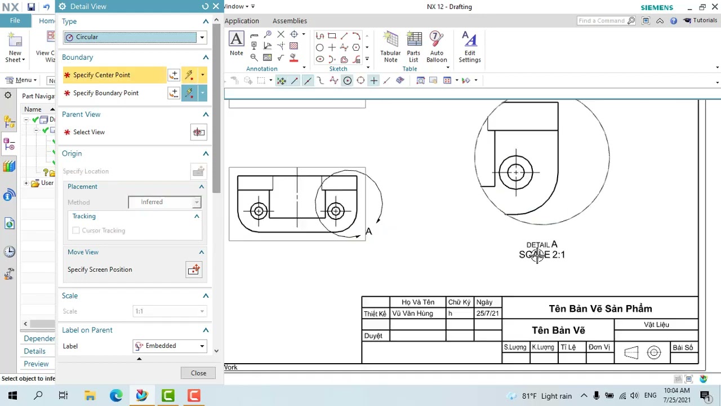Open File Explorer from taskbar
This screenshot has width=721, height=406.
[x=90, y=396]
